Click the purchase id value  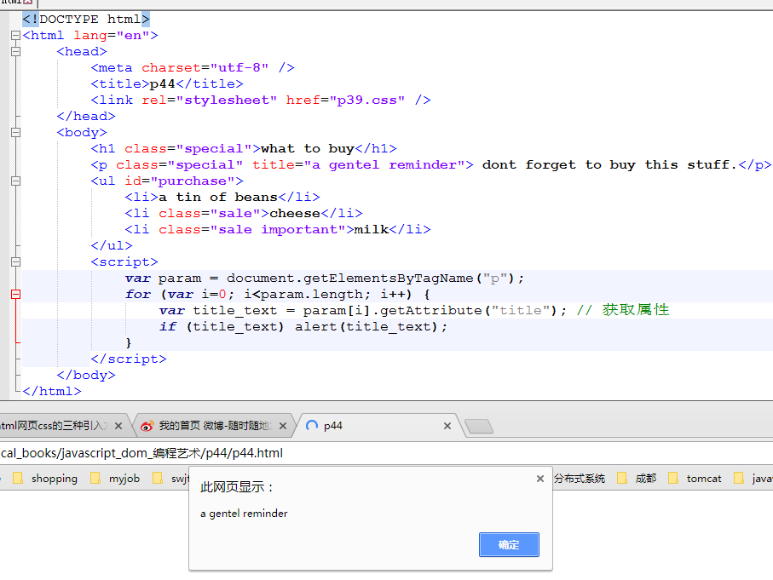[x=196, y=181]
